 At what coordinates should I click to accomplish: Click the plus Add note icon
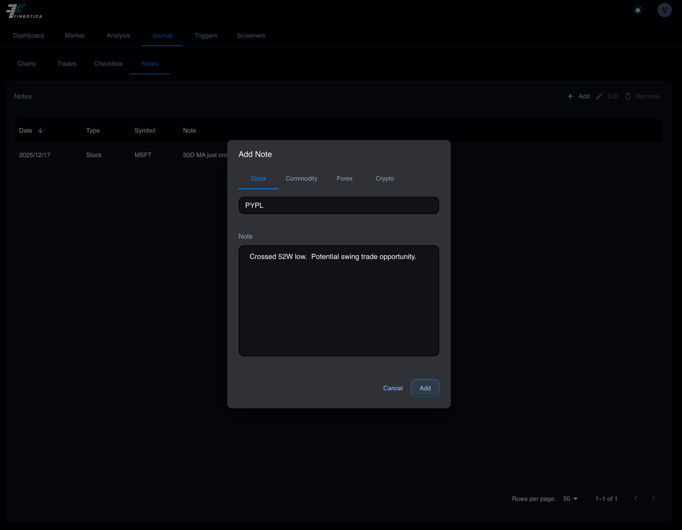click(x=570, y=97)
